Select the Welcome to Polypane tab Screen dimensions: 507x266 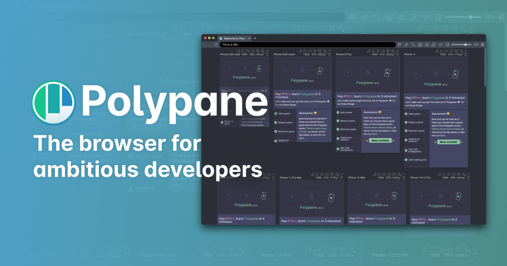[x=235, y=38]
